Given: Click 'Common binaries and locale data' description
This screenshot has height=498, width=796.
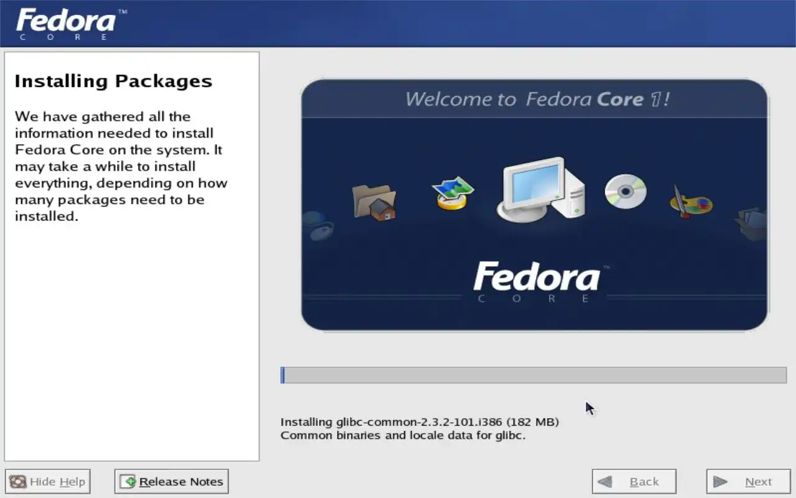Looking at the screenshot, I should (403, 435).
